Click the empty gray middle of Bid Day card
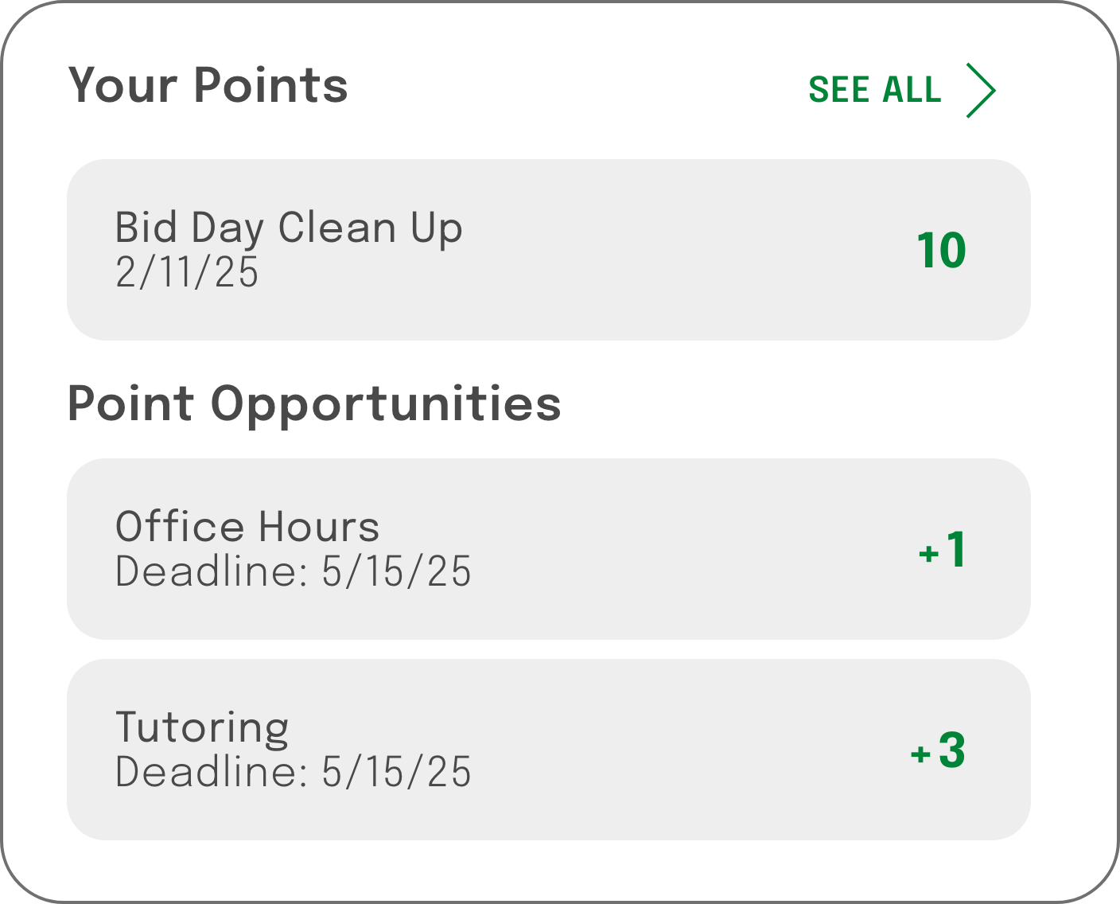 (x=676, y=250)
